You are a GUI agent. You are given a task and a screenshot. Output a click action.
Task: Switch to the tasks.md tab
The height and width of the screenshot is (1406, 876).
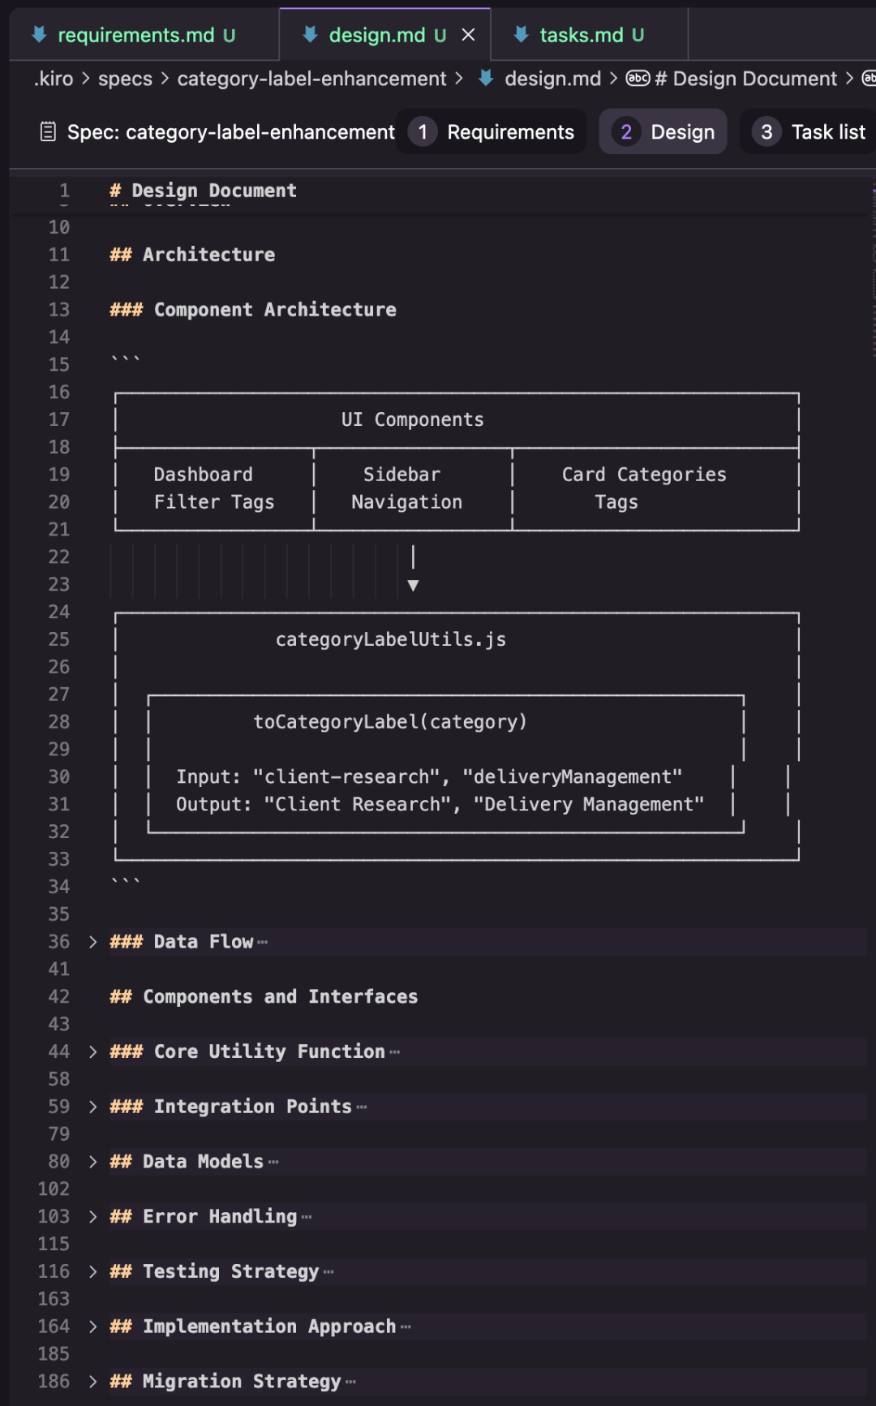click(582, 35)
